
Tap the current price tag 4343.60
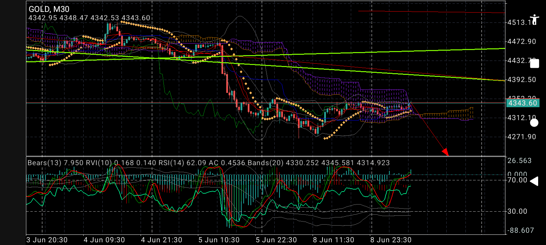tap(523, 103)
